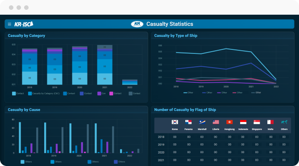
Task: Click the Others value in the 2021 row
Action: pos(284,160)
